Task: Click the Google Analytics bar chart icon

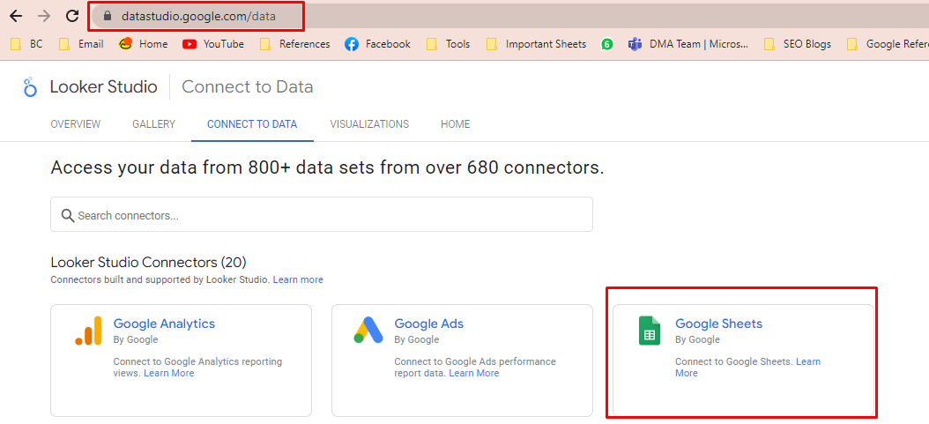Action: click(x=87, y=331)
